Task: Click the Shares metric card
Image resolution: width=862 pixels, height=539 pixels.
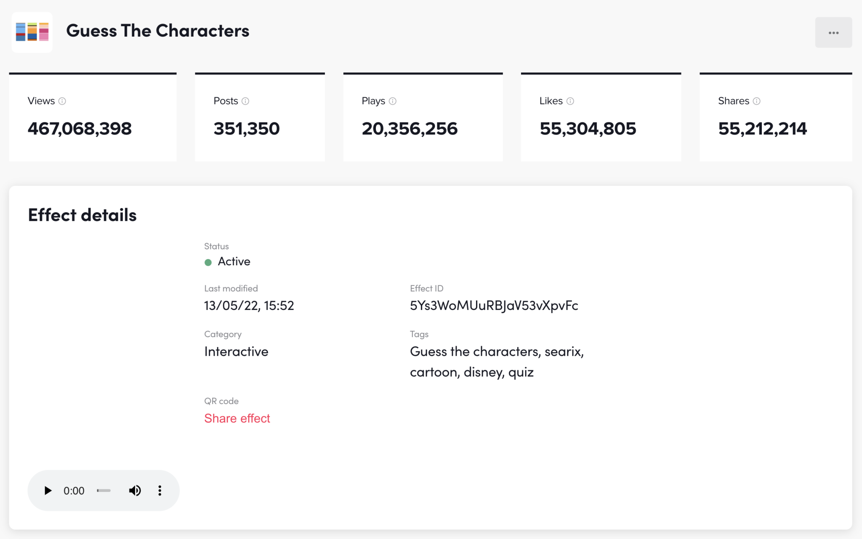Action: pos(776,117)
